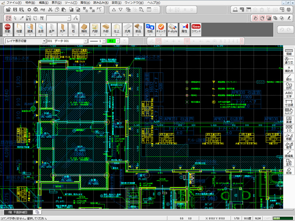Screen dimensions: 295x221
Task: Open the empty combo box in selection toolbar
Action: pyautogui.click(x=59, y=18)
